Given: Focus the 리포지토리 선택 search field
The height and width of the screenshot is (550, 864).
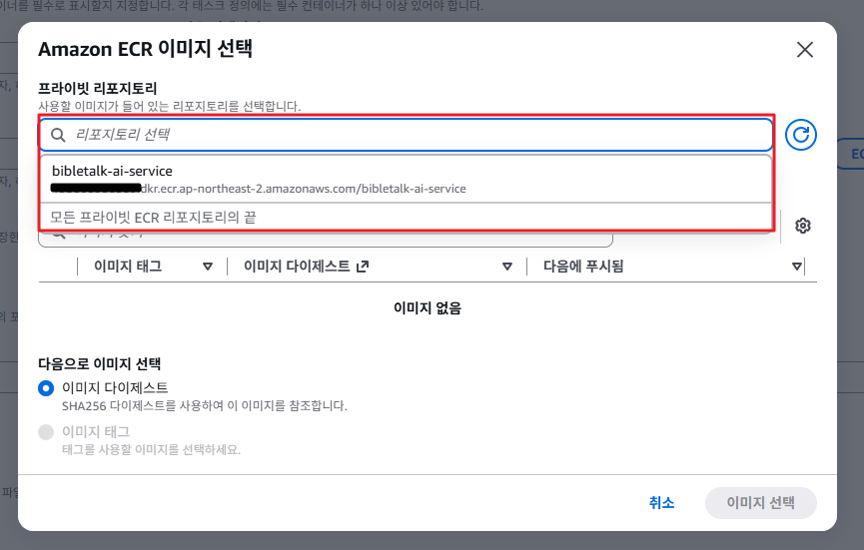Looking at the screenshot, I should pos(406,135).
